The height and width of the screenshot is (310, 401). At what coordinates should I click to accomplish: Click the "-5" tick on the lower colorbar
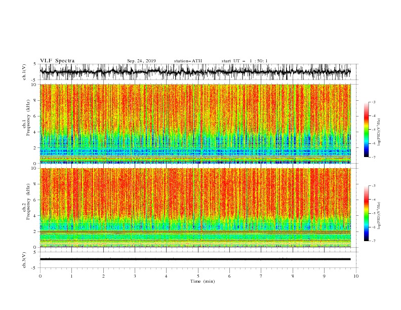coord(373,213)
